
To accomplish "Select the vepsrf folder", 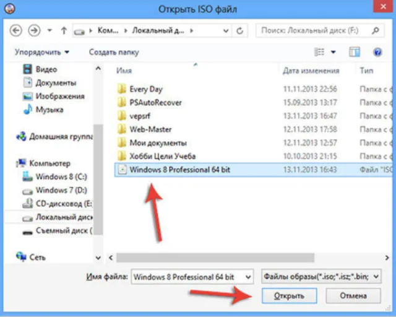I will point(140,116).
